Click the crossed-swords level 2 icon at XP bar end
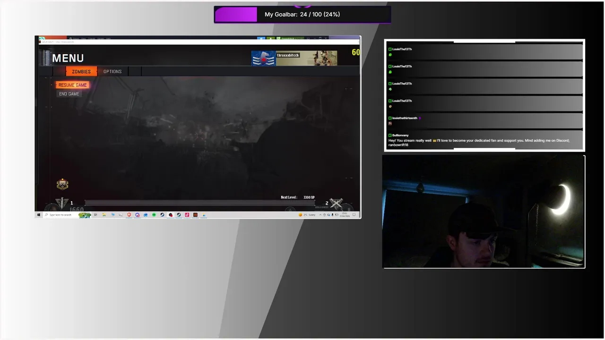This screenshot has height=340, width=605. pyautogui.click(x=336, y=204)
